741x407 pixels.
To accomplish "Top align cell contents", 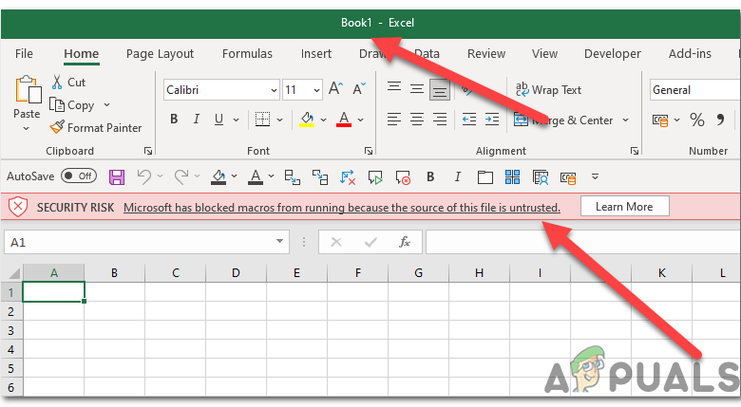I will (x=394, y=89).
